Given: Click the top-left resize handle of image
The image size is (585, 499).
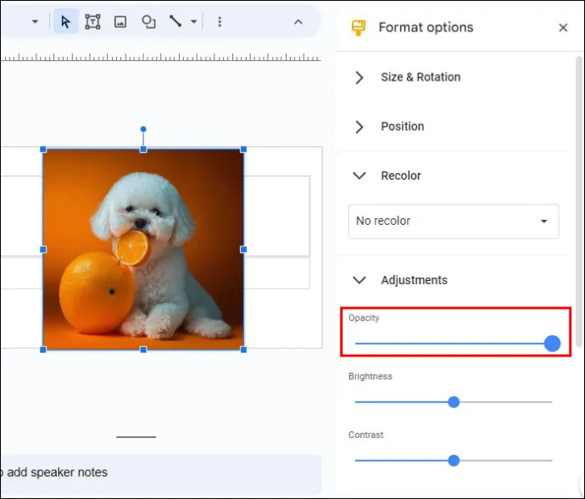Looking at the screenshot, I should pyautogui.click(x=43, y=149).
